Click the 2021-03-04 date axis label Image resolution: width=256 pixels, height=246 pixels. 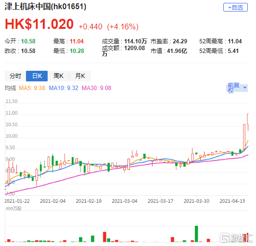[125, 201]
